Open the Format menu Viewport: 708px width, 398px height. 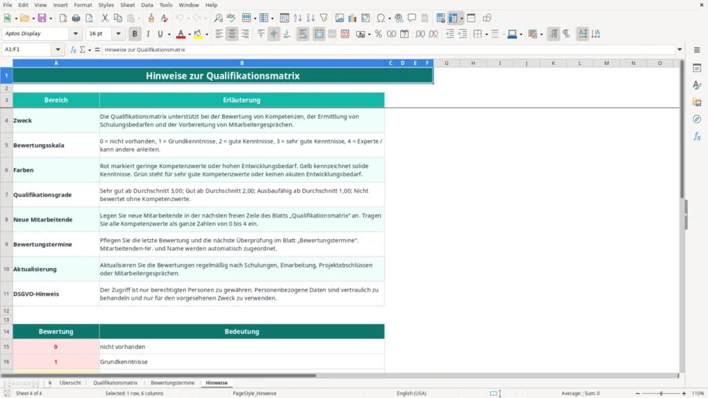[x=83, y=5]
